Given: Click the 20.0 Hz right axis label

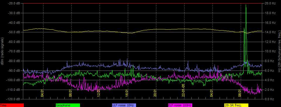Looking at the screenshot, I should tap(270, 4).
